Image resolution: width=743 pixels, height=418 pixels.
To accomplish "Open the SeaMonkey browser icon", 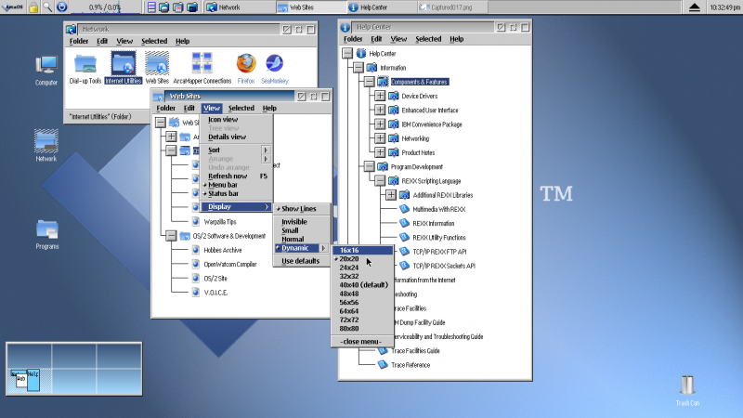I will [x=274, y=64].
